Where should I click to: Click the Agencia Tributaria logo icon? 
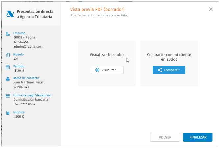click(10, 14)
